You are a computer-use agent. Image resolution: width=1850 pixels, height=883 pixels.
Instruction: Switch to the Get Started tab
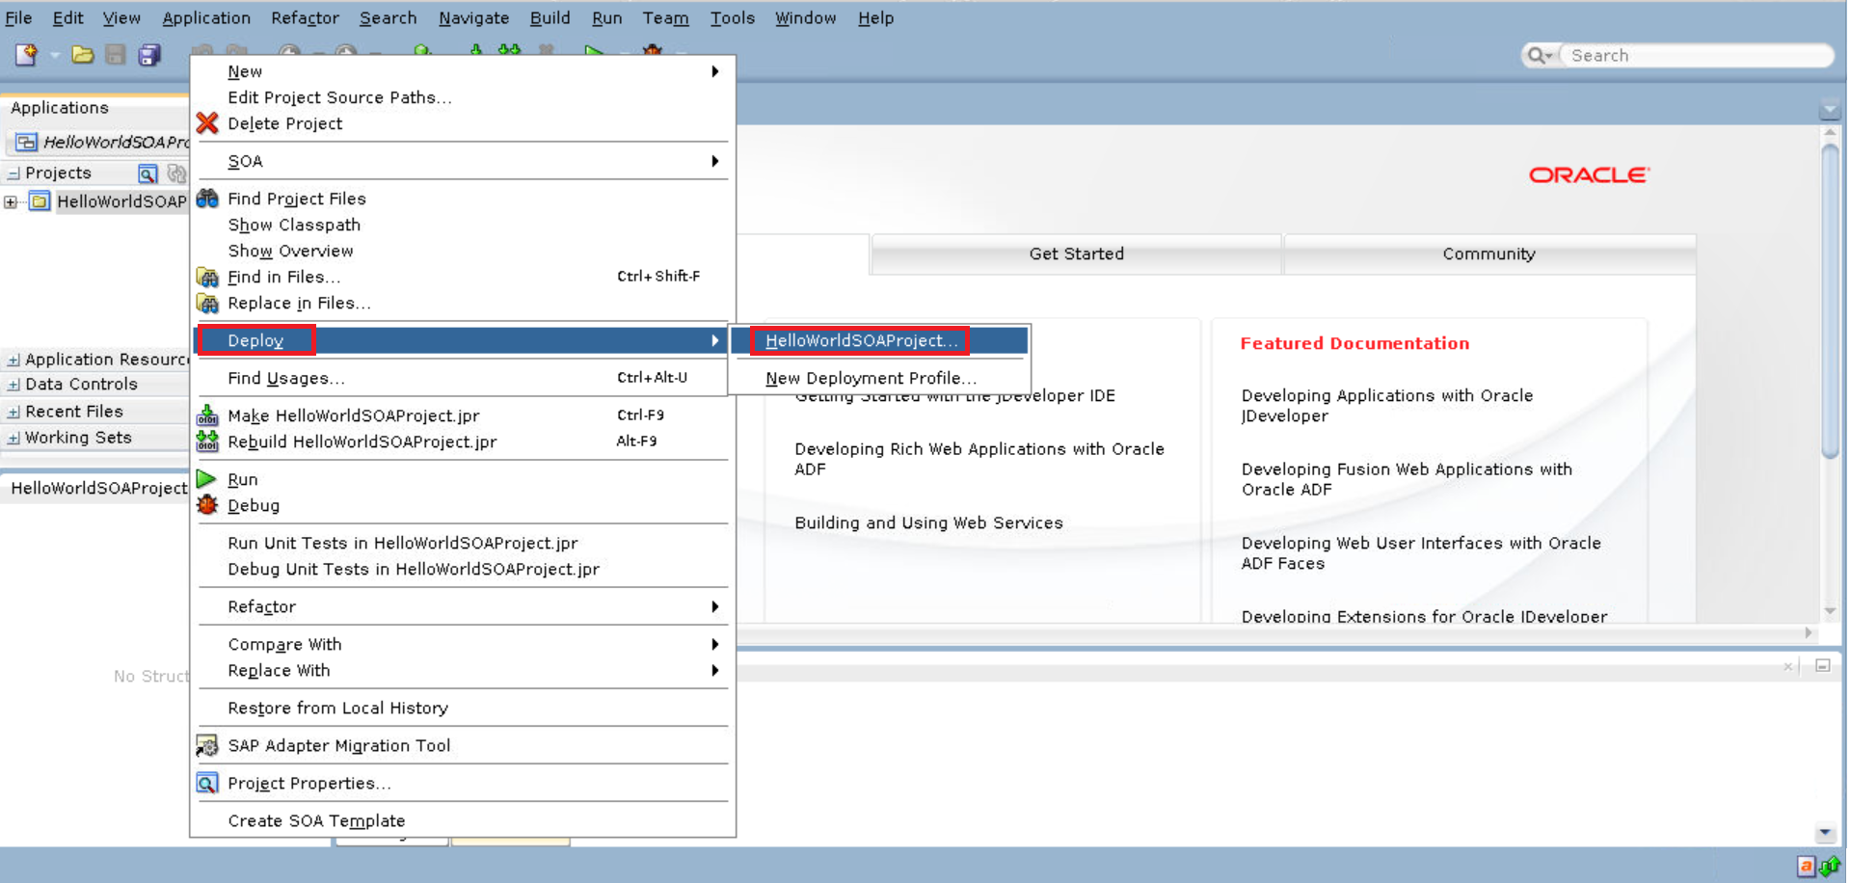[x=1076, y=254]
